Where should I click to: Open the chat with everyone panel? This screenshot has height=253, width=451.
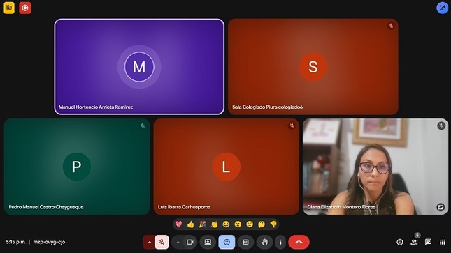point(429,242)
